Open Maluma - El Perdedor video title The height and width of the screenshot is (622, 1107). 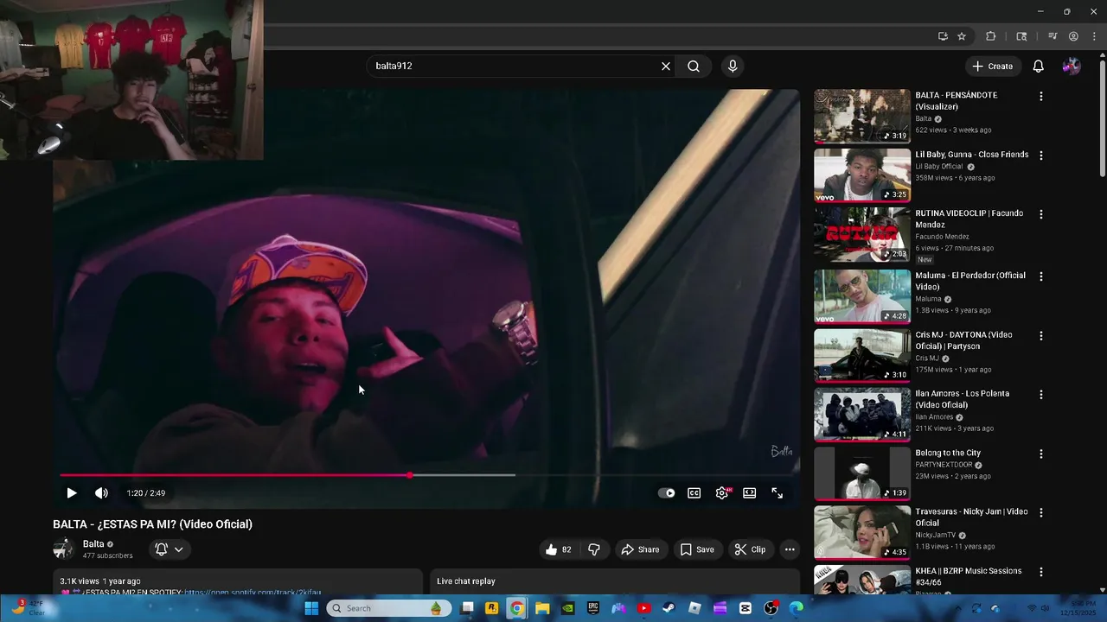click(x=970, y=281)
